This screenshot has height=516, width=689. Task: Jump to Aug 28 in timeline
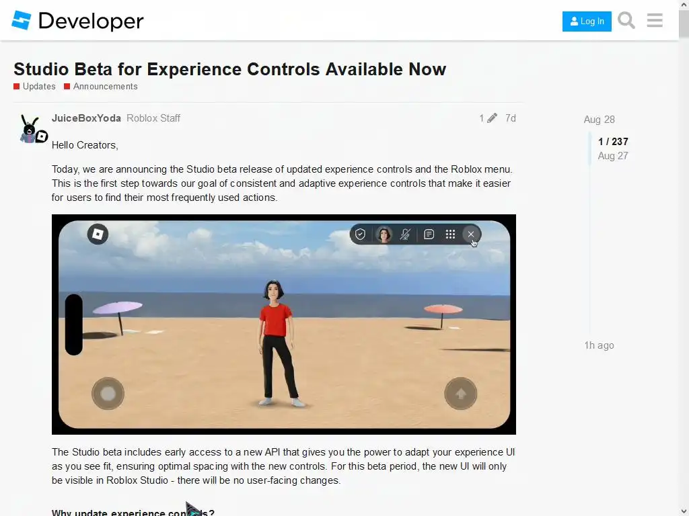pos(599,120)
